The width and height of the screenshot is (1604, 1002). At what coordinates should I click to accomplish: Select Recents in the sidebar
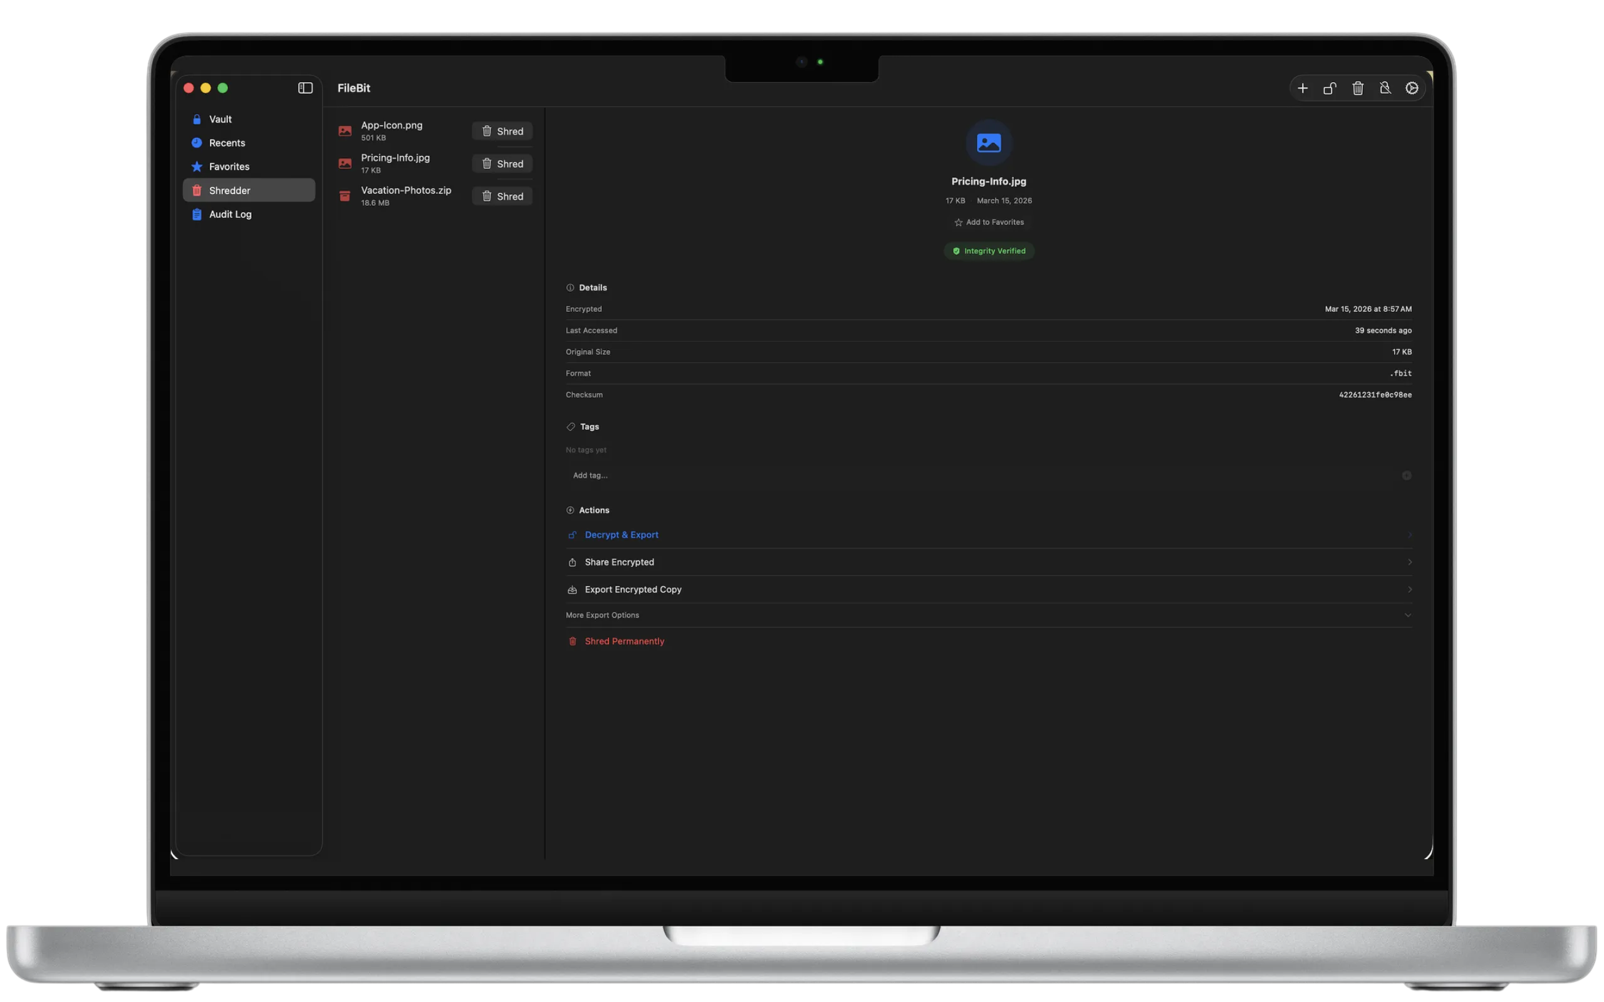pos(226,143)
